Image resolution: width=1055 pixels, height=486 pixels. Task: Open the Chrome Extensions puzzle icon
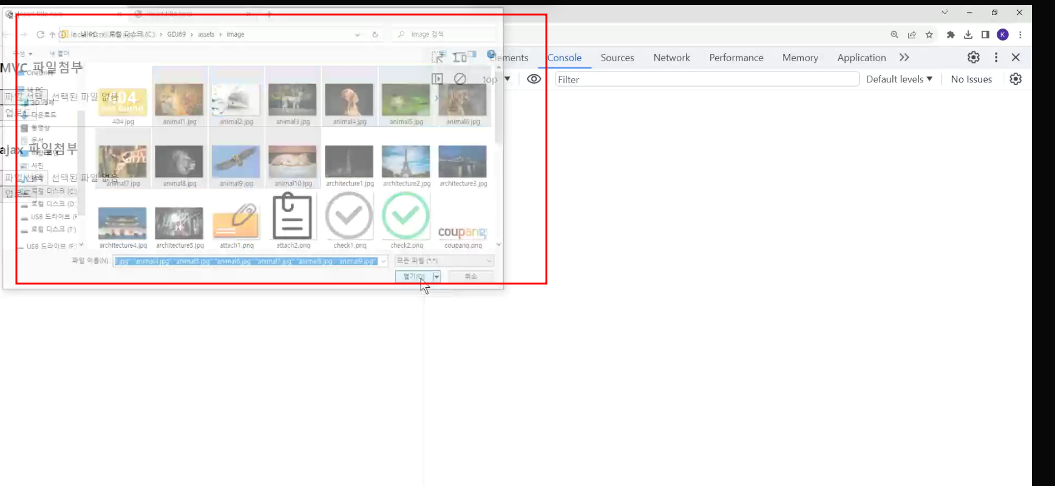(951, 35)
